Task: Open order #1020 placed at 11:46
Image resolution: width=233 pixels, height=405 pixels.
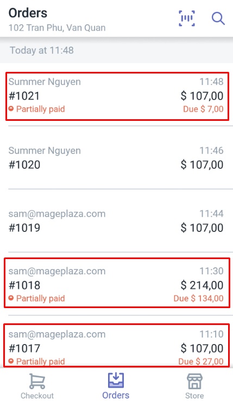Action: click(116, 157)
